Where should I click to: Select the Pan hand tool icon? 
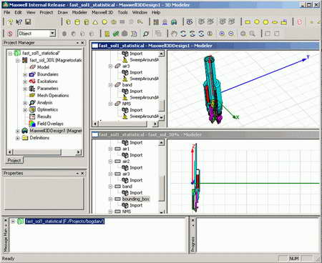[174, 34]
